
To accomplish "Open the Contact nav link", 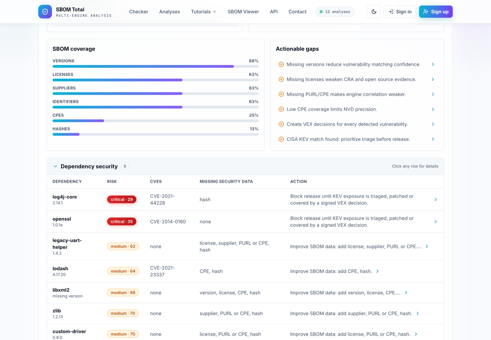I will 297,12.
